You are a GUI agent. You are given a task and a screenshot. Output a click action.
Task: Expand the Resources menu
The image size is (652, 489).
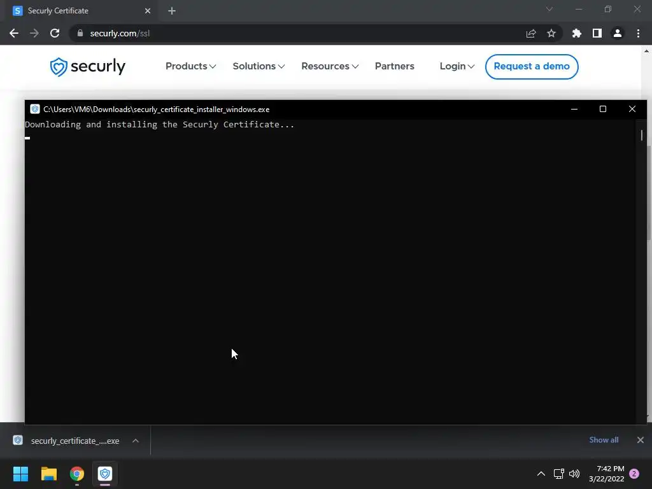pos(330,66)
